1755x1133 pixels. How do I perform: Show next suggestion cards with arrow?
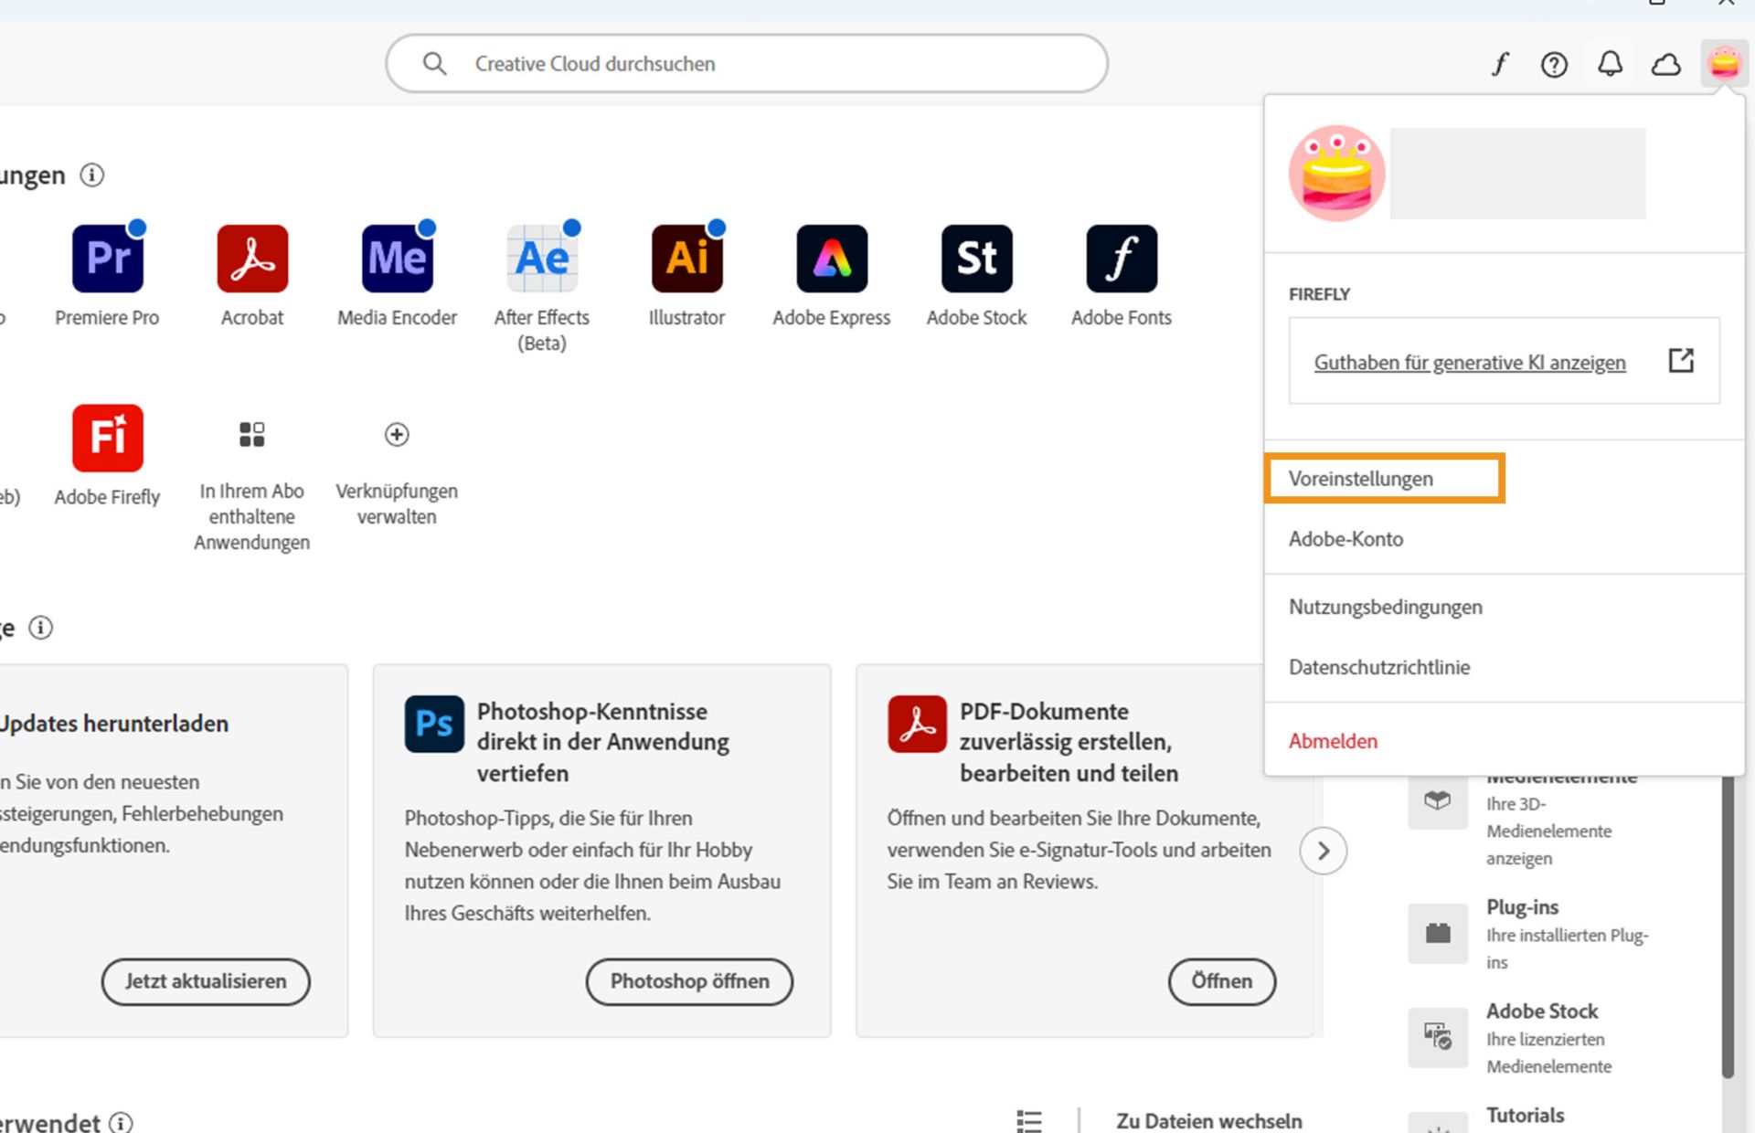click(1323, 851)
